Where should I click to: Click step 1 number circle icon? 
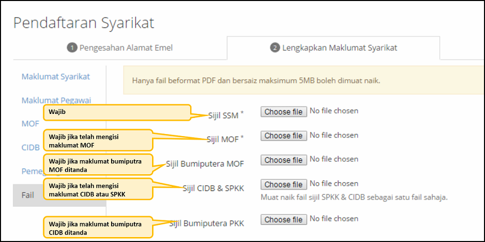(x=72, y=48)
